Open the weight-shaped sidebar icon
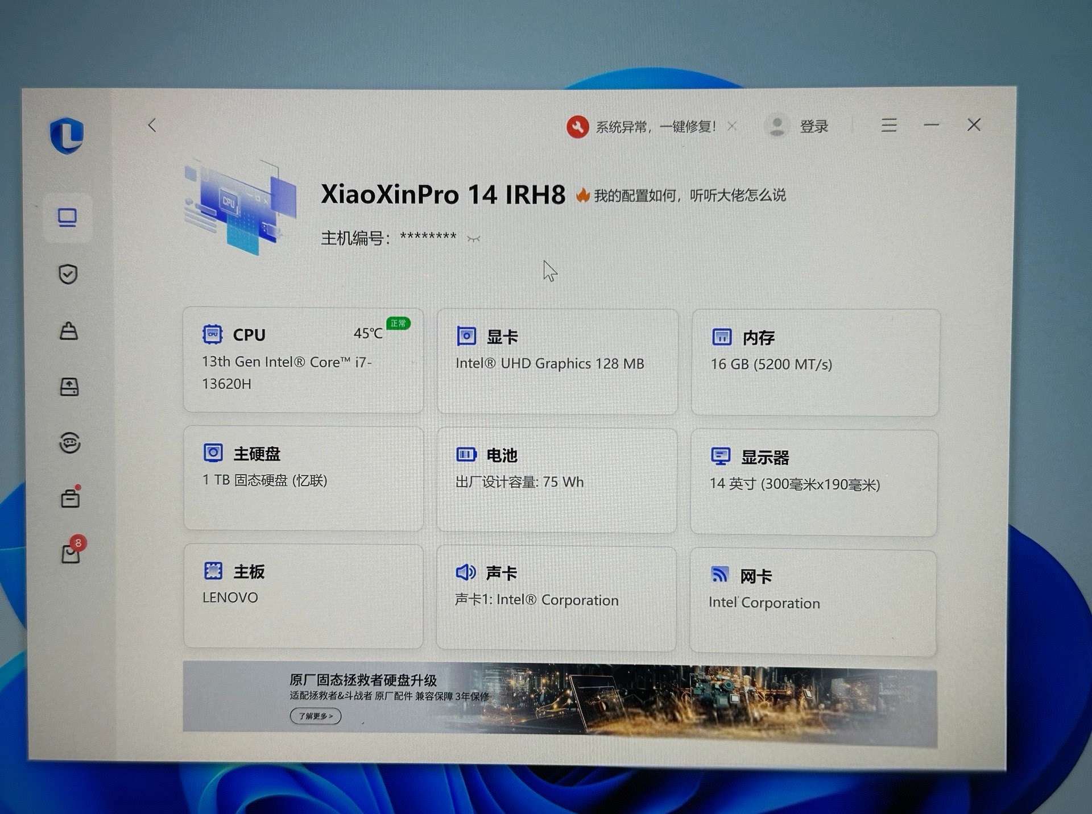Image resolution: width=1092 pixels, height=814 pixels. (x=69, y=330)
